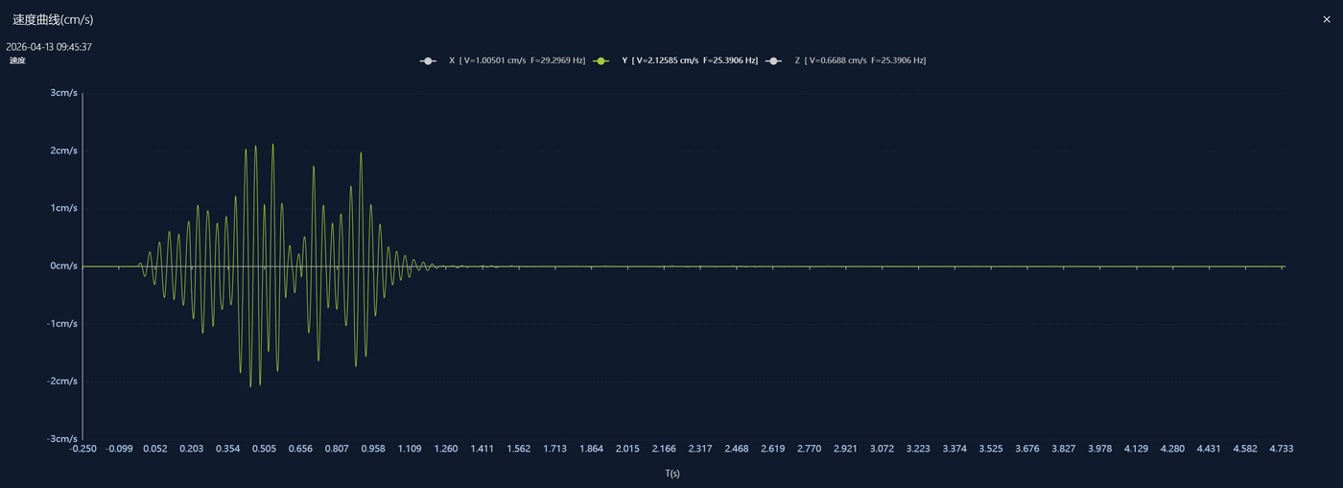Click the -0.250 time tick label
The image size is (1343, 488).
83,449
